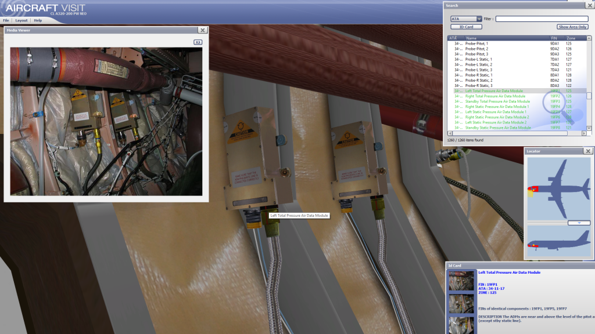Click the Show Area Only button
Viewport: 595px width, 334px height.
572,27
